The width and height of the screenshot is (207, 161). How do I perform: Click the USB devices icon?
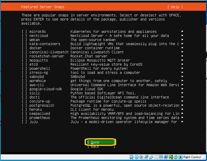point(151,157)
